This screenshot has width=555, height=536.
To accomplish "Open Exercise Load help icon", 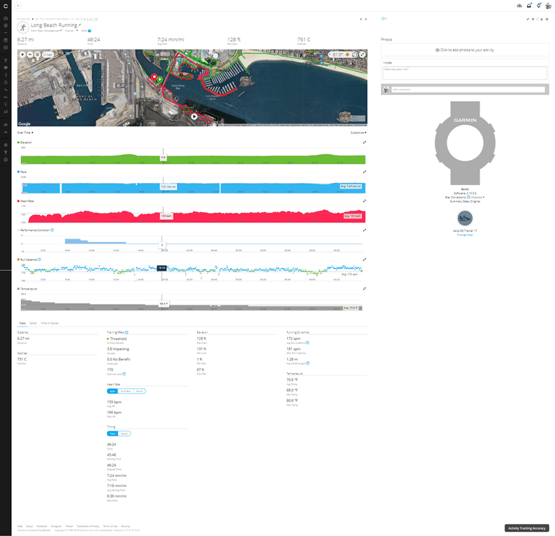I will [x=124, y=374].
